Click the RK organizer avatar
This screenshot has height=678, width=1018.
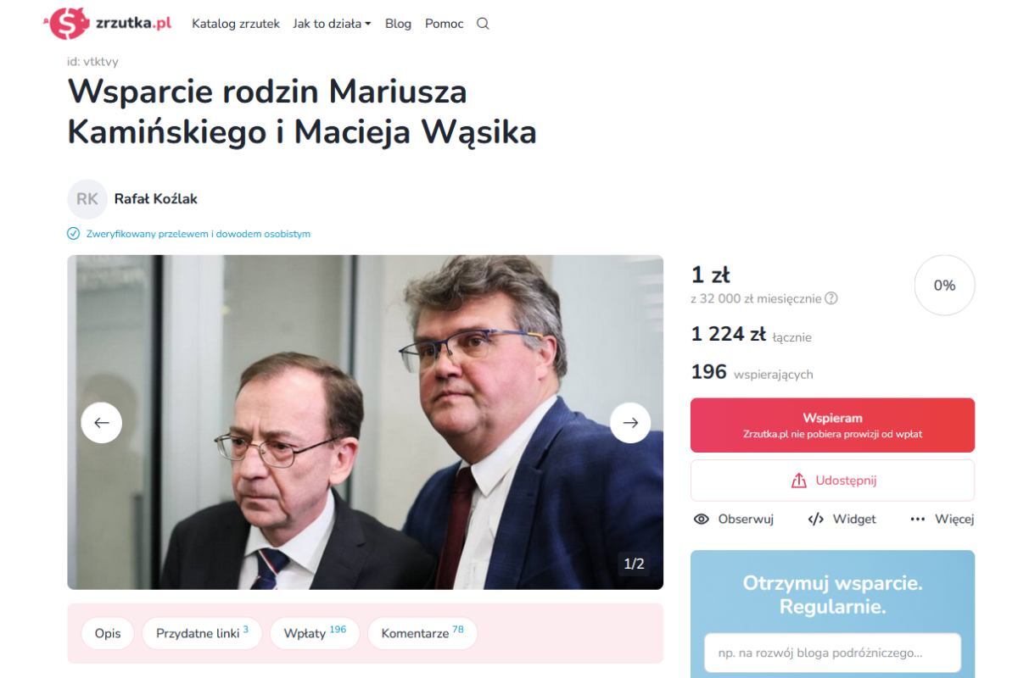point(87,199)
